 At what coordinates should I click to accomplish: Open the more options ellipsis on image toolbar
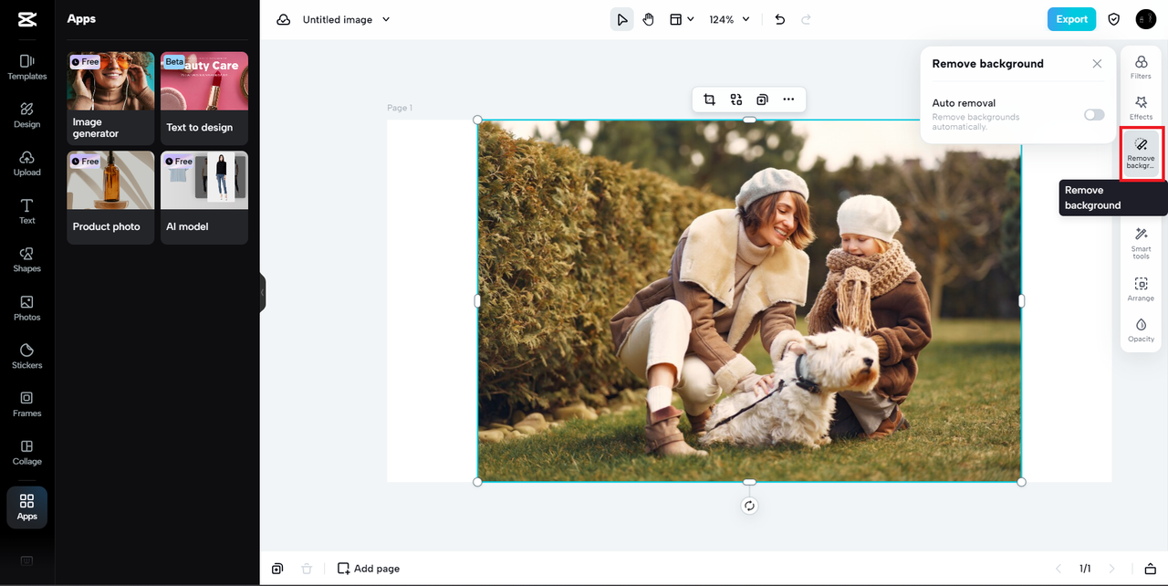click(x=788, y=99)
